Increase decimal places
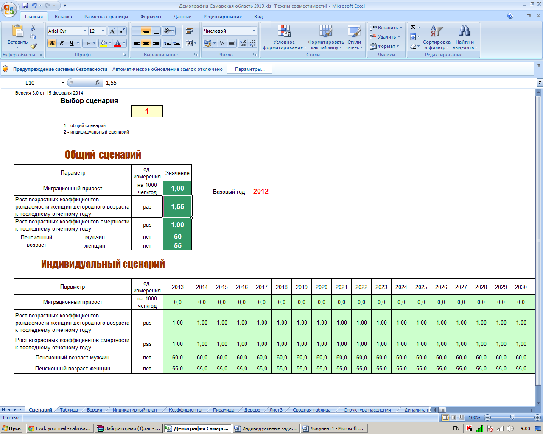Viewport: 543px width, 434px height. coord(243,43)
